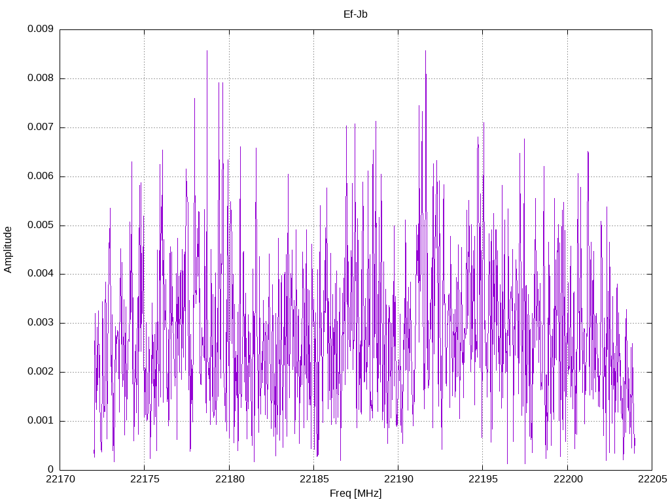Screen dimensions: 670x502
Task: Click the 0.006 y-axis tick label
Action: 41,176
